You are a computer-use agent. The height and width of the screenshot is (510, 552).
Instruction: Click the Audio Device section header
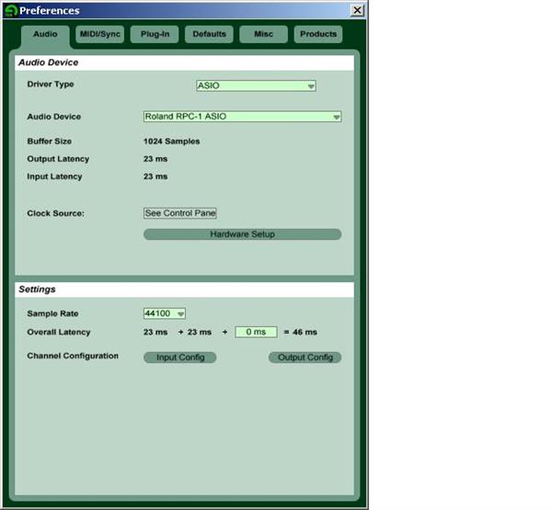click(185, 62)
